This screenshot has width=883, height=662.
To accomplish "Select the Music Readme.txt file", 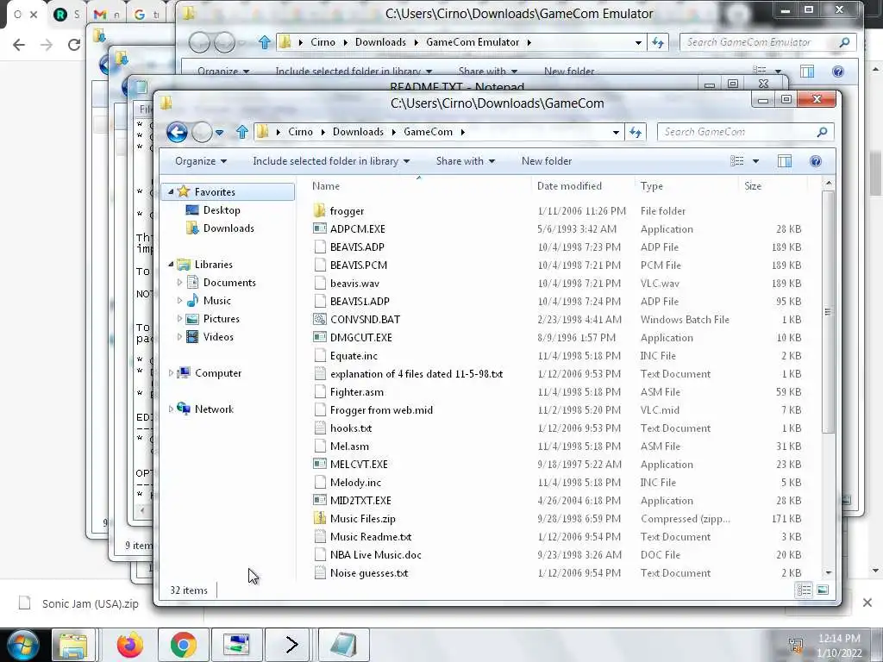I will 371,536.
